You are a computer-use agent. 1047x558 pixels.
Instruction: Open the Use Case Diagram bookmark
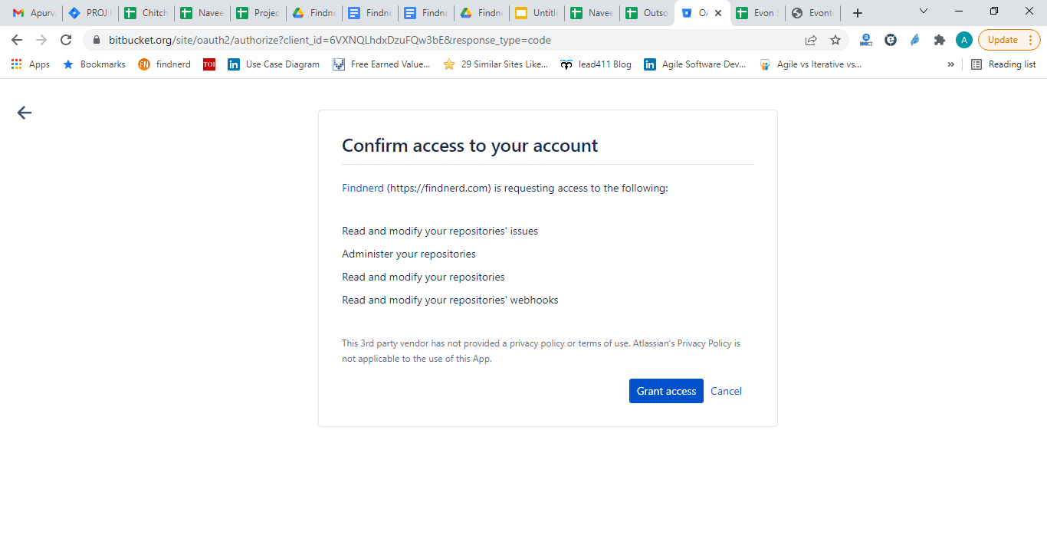click(x=274, y=64)
